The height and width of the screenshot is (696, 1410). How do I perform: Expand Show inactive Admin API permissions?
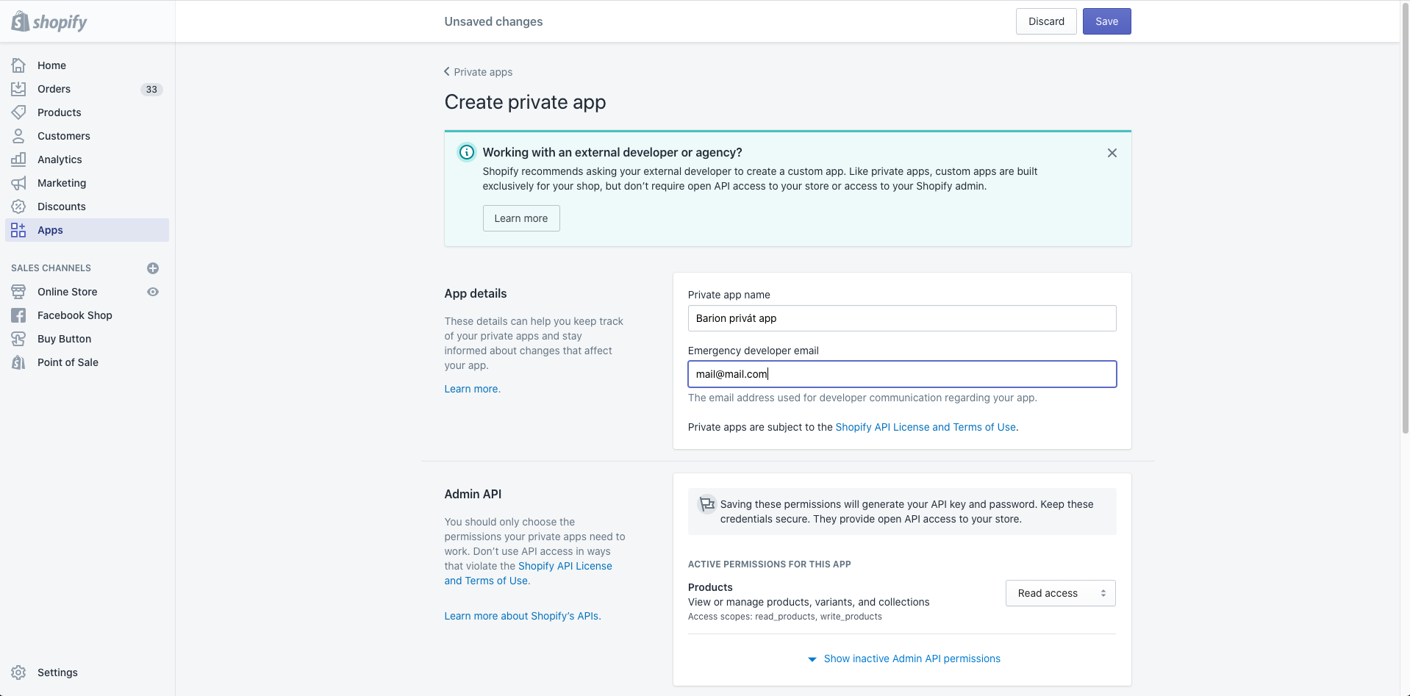point(904,659)
